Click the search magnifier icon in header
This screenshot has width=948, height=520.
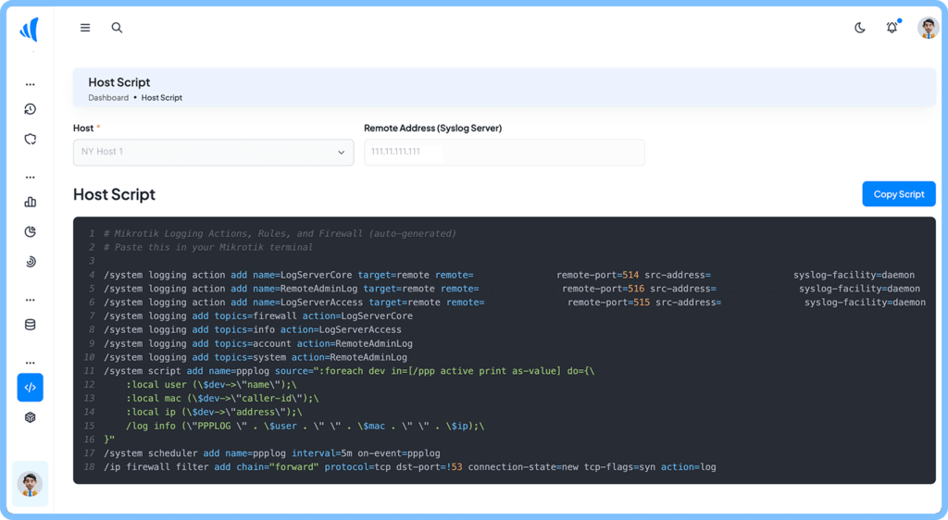tap(117, 28)
